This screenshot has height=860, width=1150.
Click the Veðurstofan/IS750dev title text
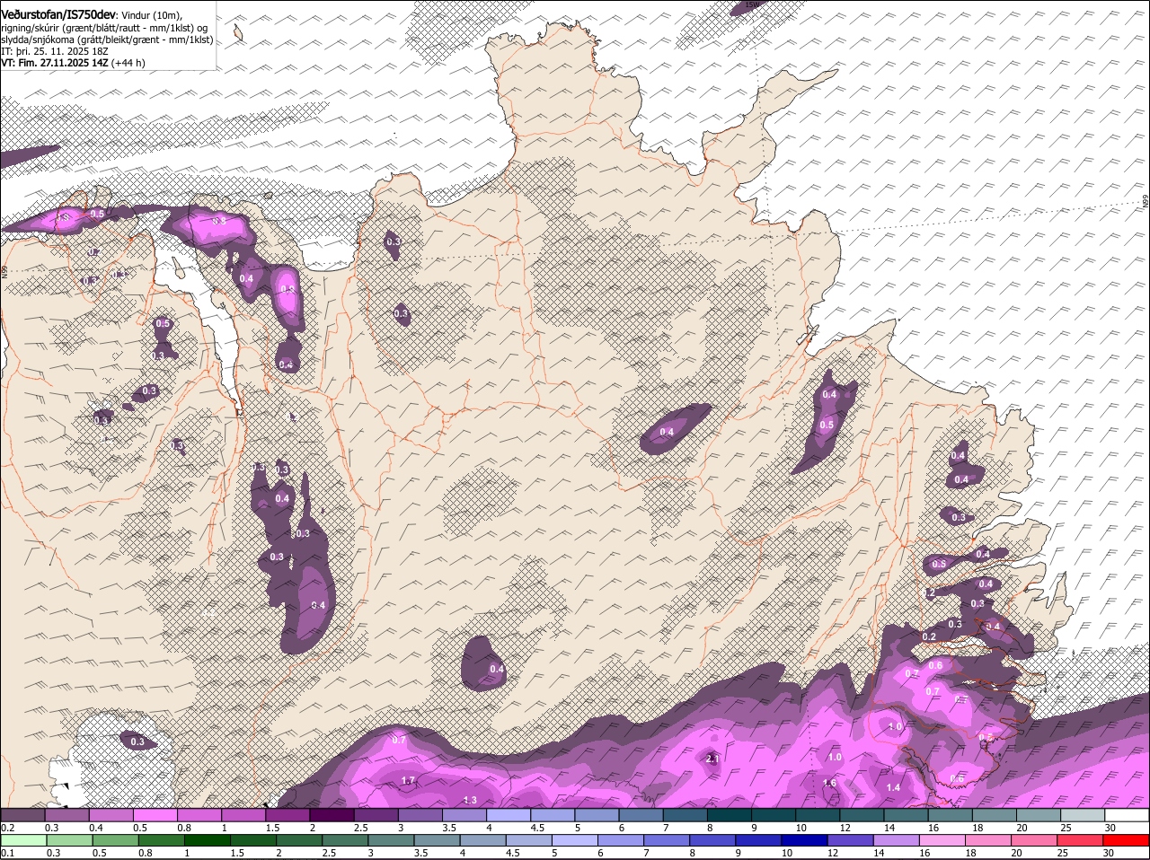pos(58,15)
